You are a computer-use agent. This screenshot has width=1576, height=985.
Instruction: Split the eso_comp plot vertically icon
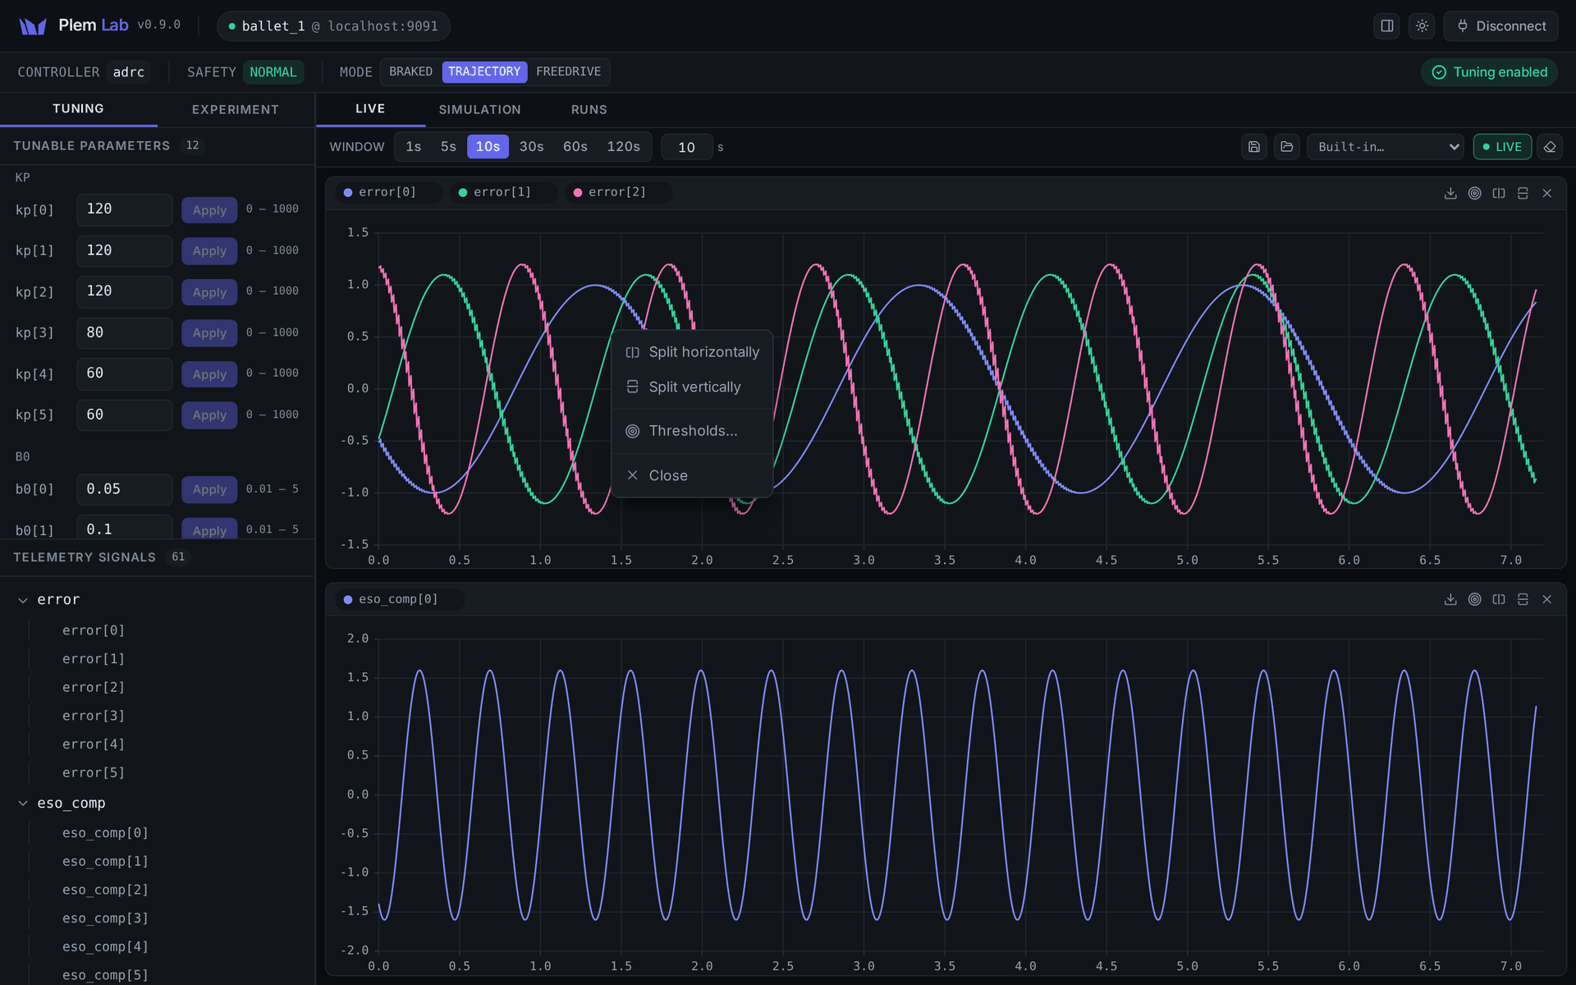click(1523, 600)
